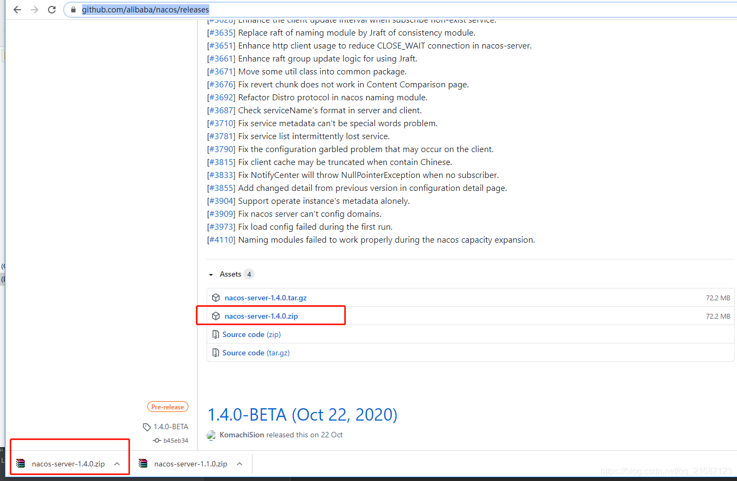Open issue #3973 link
This screenshot has width=737, height=481.
[x=221, y=227]
